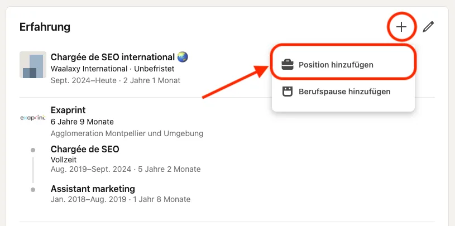The image size is (455, 226).
Task: Click Agglomeration Montpellier und Umgebung text
Action: coord(127,133)
